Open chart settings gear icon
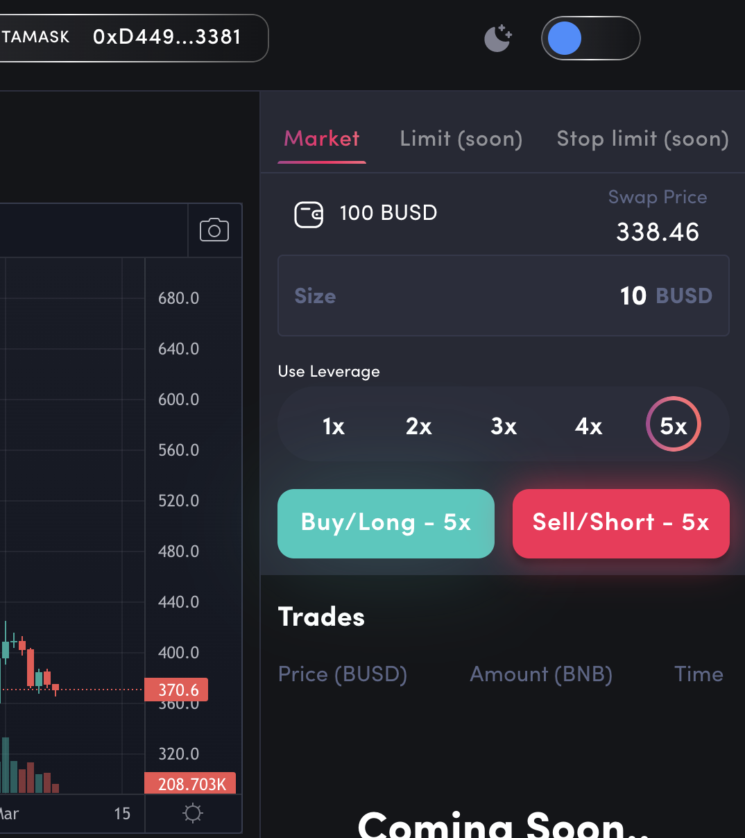Image resolution: width=745 pixels, height=838 pixels. [193, 813]
